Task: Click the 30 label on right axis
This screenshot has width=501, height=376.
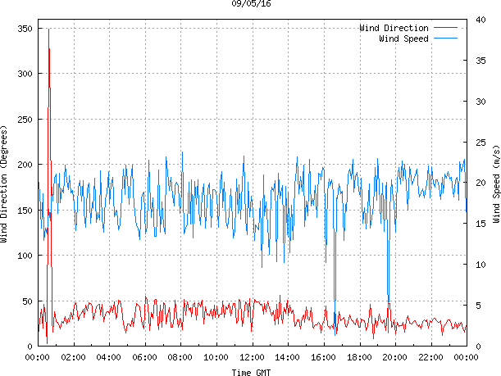Action: coord(481,102)
